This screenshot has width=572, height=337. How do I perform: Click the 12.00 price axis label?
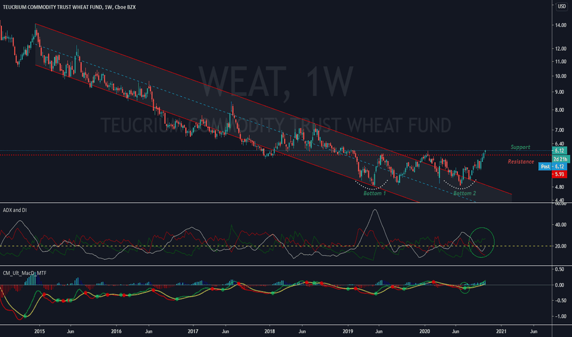[561, 48]
